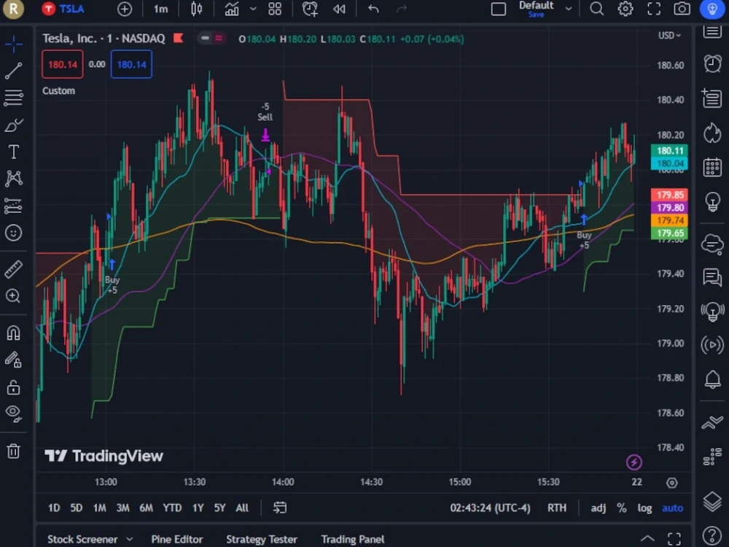The height and width of the screenshot is (547, 729).
Task: Open the emoji icons tool
Action: tap(13, 233)
